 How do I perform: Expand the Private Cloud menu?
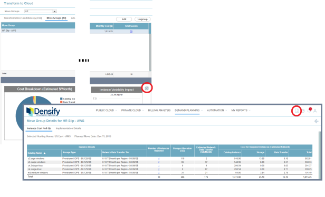pos(132,110)
